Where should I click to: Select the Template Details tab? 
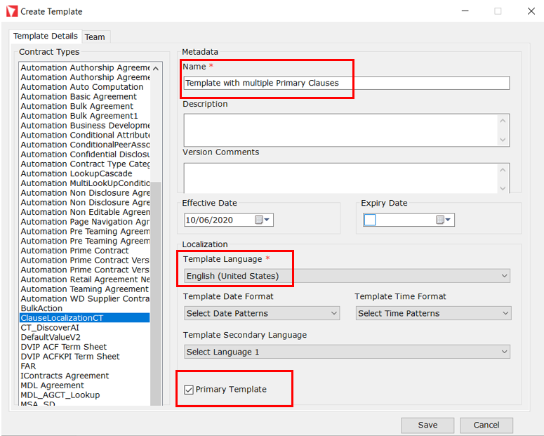tap(46, 36)
